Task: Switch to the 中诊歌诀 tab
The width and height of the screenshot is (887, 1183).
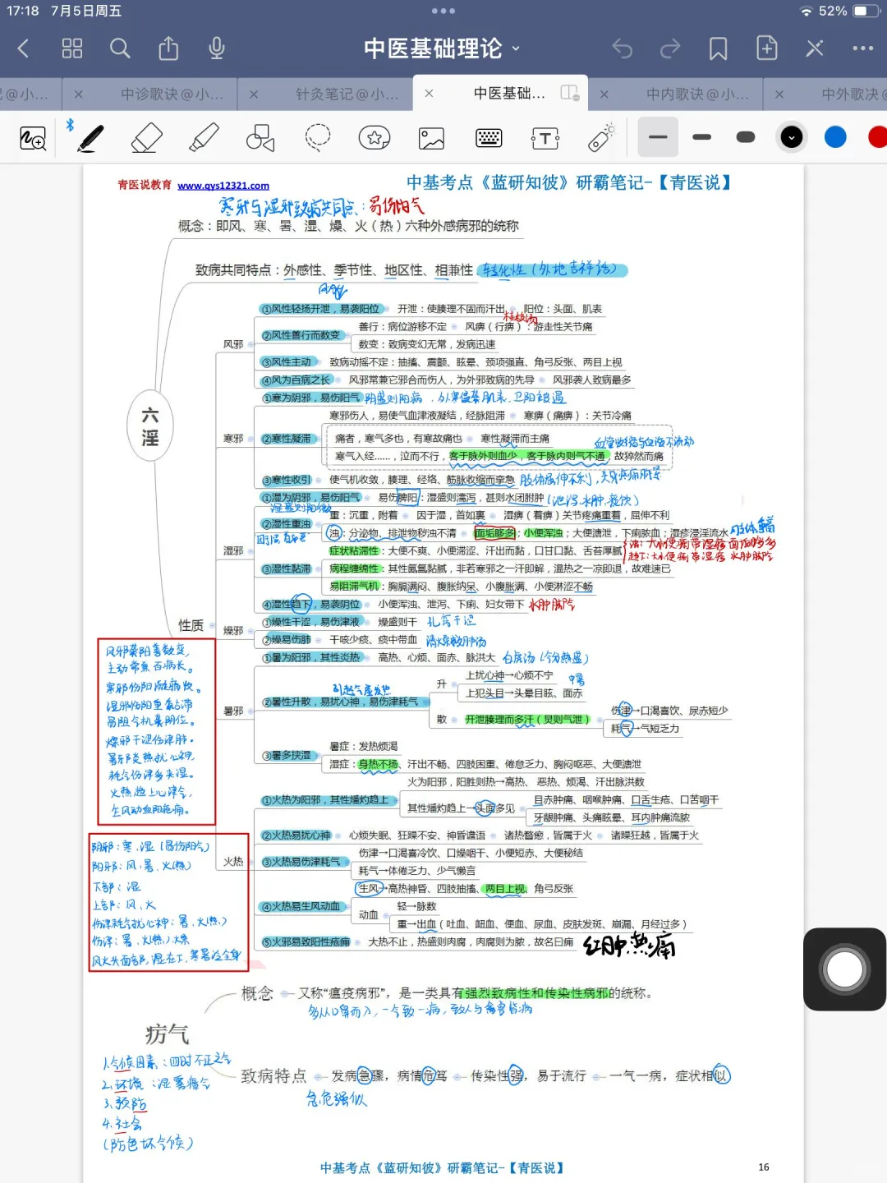Action: pos(172,94)
